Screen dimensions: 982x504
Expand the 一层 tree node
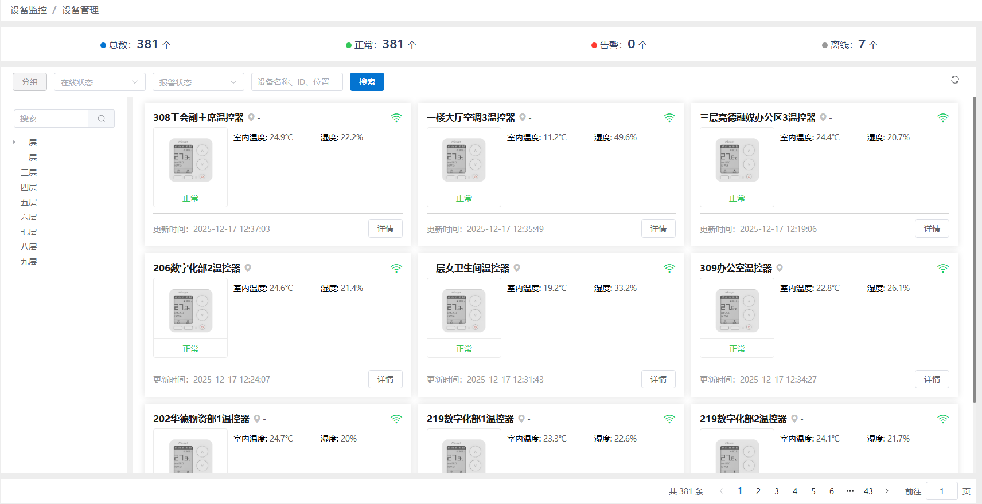point(14,142)
